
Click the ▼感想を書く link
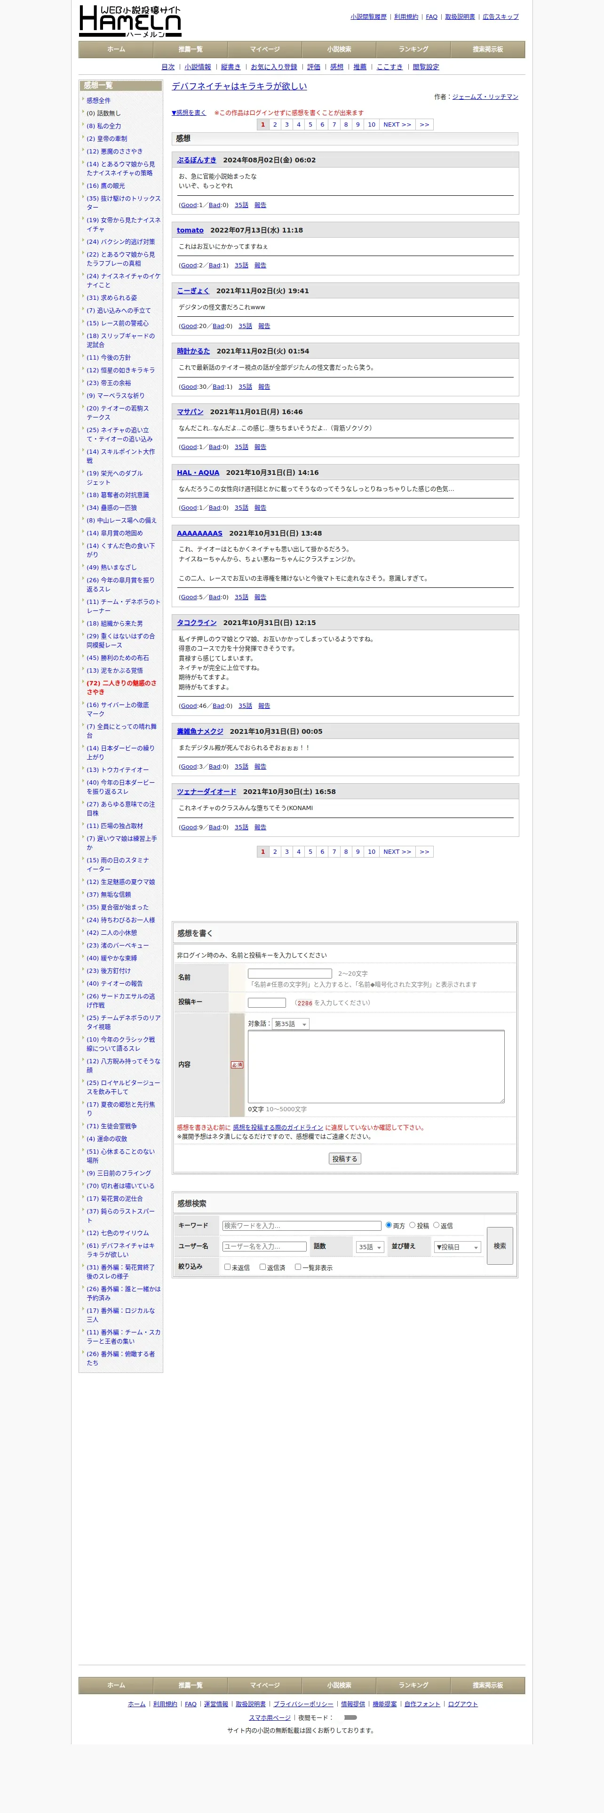click(189, 112)
